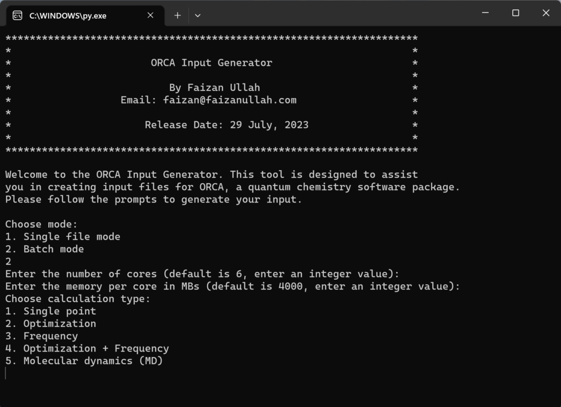Minimize the terminal window
This screenshot has height=407, width=561.
(485, 13)
